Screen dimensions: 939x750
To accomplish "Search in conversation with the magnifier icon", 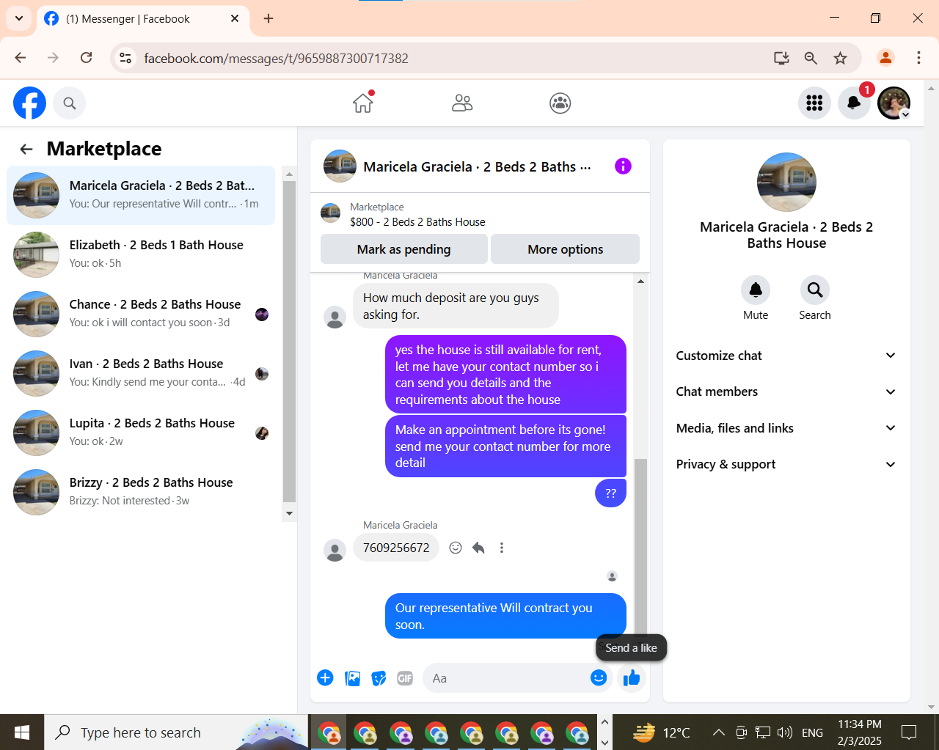I will tap(815, 290).
